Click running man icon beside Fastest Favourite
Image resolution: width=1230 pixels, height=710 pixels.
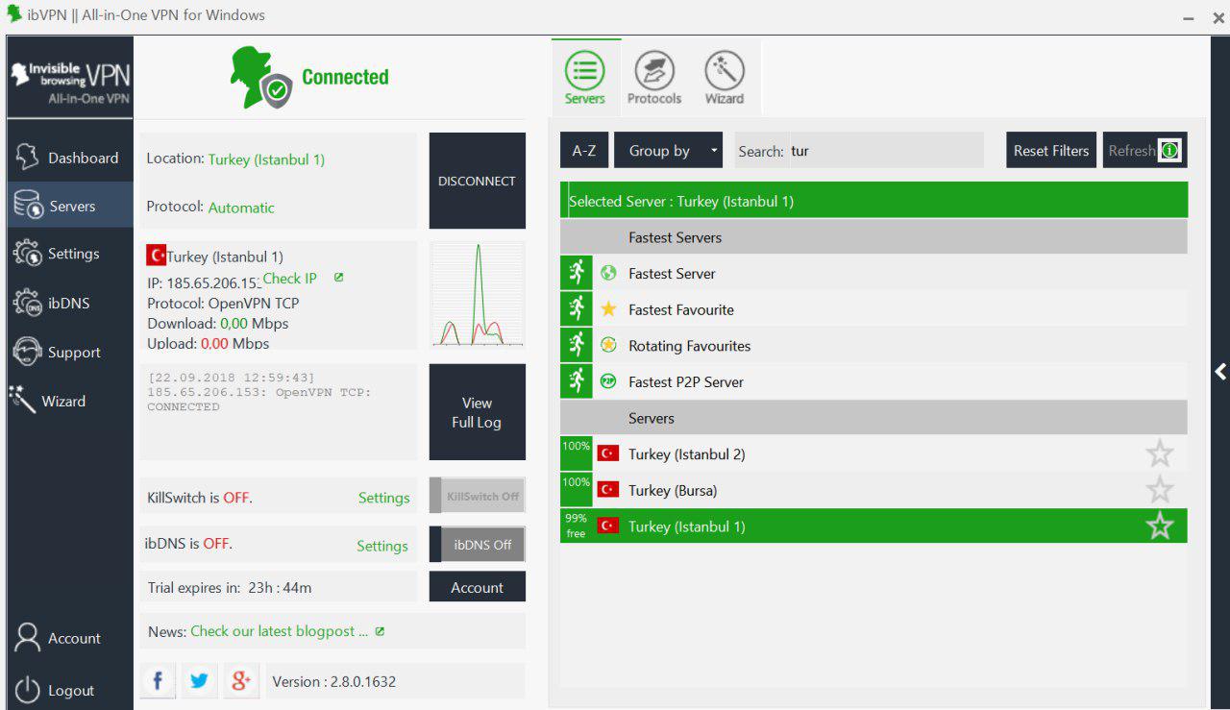click(577, 309)
